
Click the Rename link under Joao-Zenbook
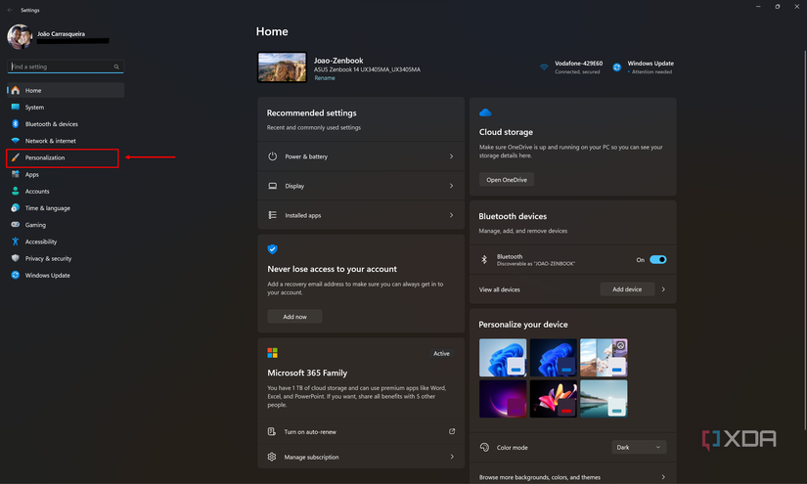coord(325,78)
